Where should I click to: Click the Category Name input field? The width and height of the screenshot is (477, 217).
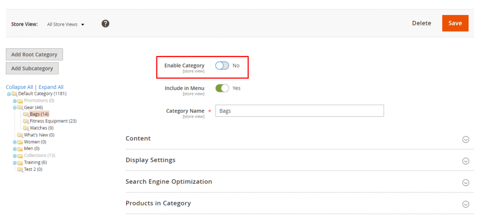(x=299, y=111)
